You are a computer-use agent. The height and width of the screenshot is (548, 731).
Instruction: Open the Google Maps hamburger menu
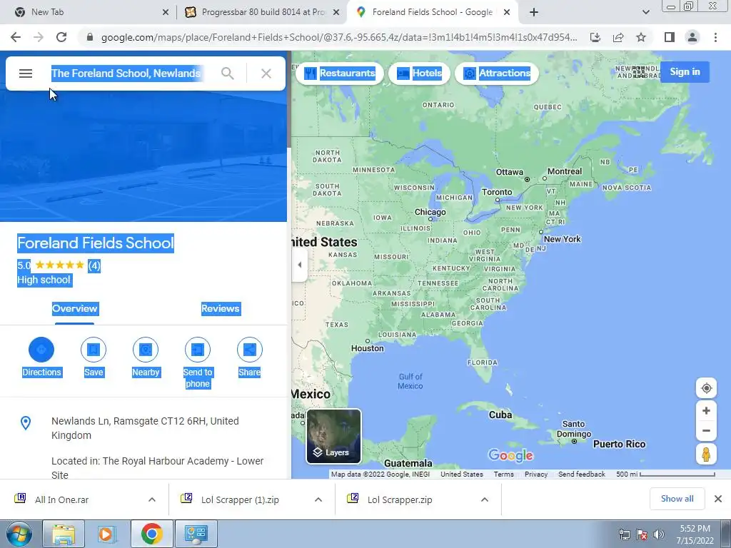(26, 73)
